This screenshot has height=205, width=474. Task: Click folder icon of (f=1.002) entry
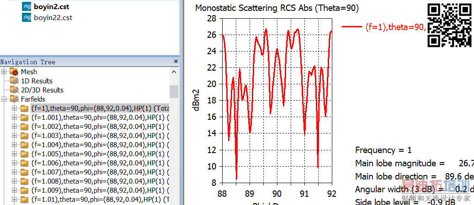(x=25, y=126)
